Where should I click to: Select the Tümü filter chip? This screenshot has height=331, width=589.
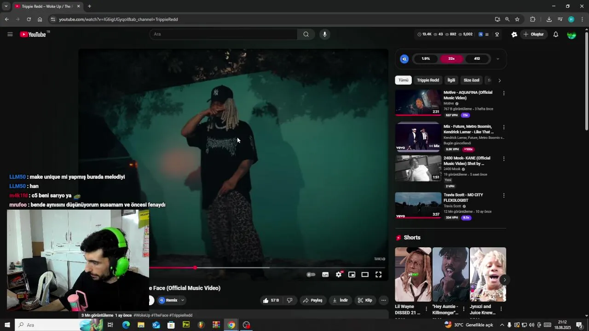pos(404,80)
